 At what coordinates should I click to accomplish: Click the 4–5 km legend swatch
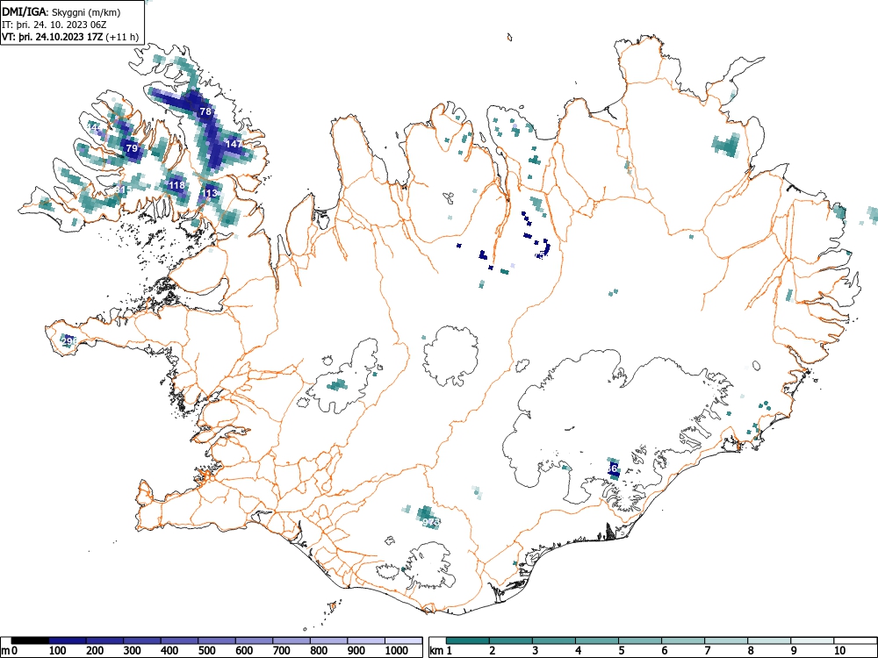pos(597,640)
